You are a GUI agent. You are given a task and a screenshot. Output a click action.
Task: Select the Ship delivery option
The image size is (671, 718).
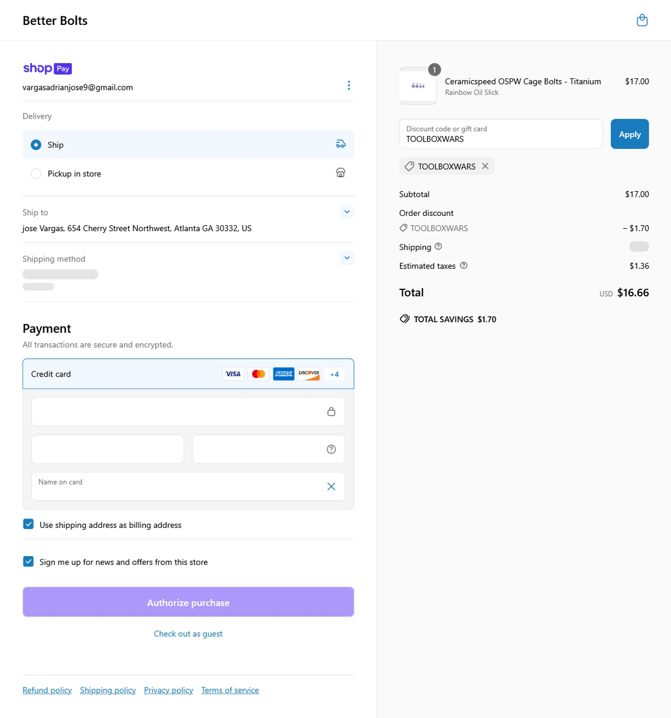188,145
